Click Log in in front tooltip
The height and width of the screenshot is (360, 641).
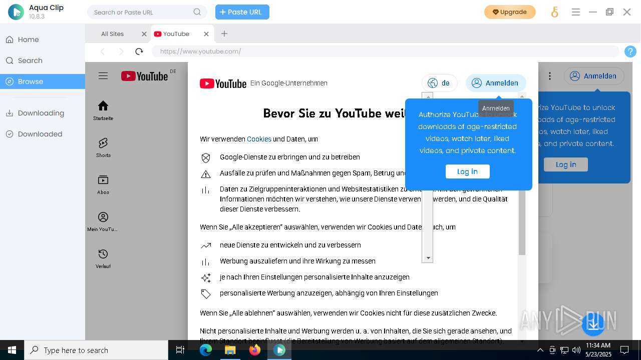[467, 171]
